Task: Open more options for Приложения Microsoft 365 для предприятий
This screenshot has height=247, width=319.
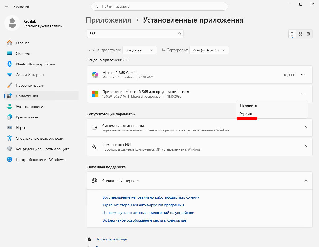Action: point(303,94)
